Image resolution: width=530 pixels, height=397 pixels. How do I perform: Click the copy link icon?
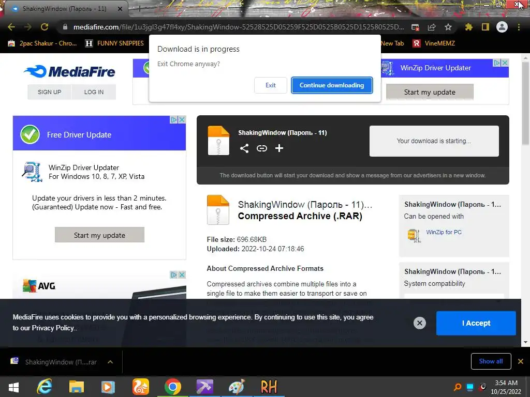click(261, 148)
